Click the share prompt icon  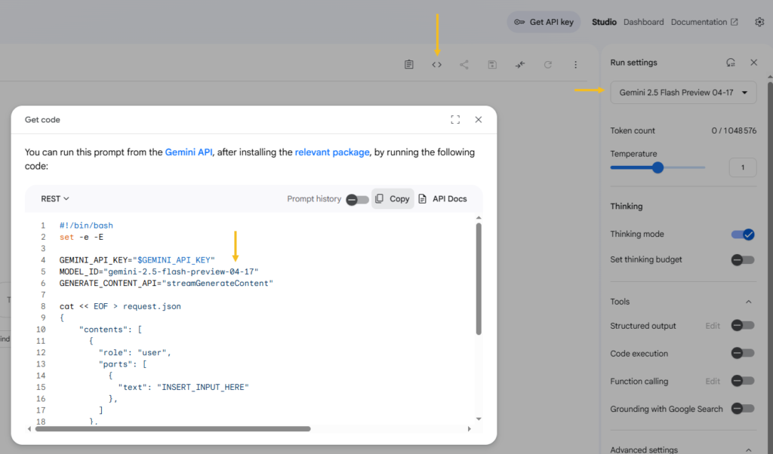tap(464, 65)
